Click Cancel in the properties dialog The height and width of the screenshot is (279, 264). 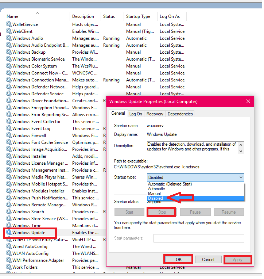[x=208, y=259]
